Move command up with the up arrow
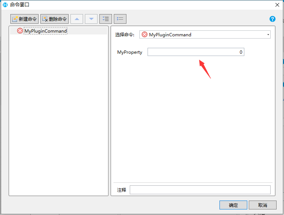The image size is (284, 215). tap(77, 19)
